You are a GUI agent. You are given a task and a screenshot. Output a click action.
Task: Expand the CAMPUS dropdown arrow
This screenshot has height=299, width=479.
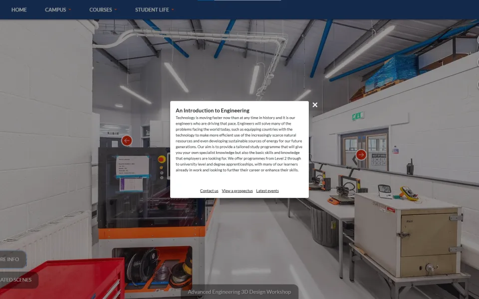(x=70, y=10)
